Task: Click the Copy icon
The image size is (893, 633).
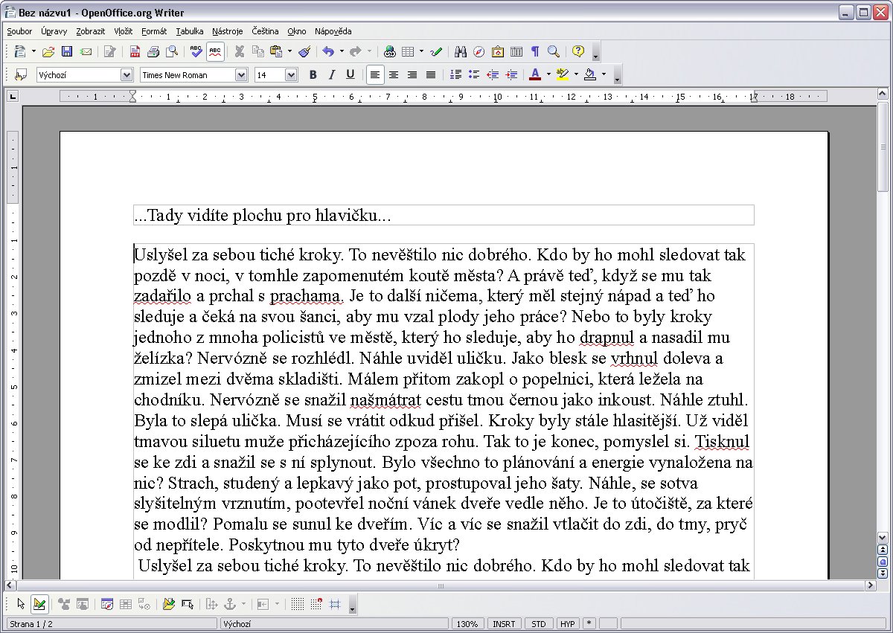Action: (258, 51)
